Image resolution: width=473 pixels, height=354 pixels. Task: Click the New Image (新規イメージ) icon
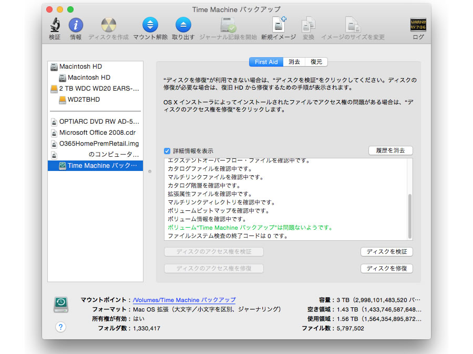279,25
